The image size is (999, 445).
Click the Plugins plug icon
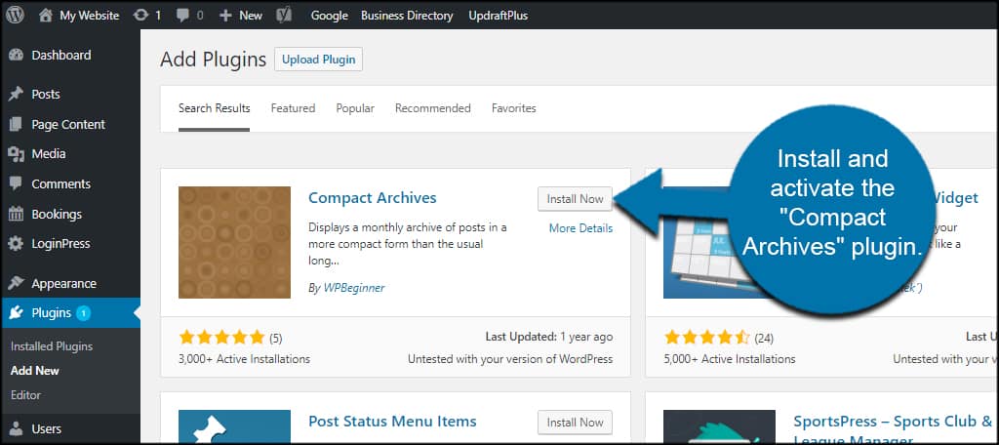[x=16, y=313]
